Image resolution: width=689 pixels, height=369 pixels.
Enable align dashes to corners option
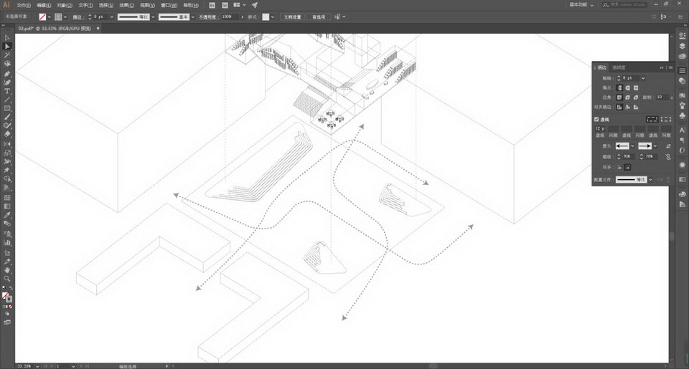pyautogui.click(x=665, y=118)
